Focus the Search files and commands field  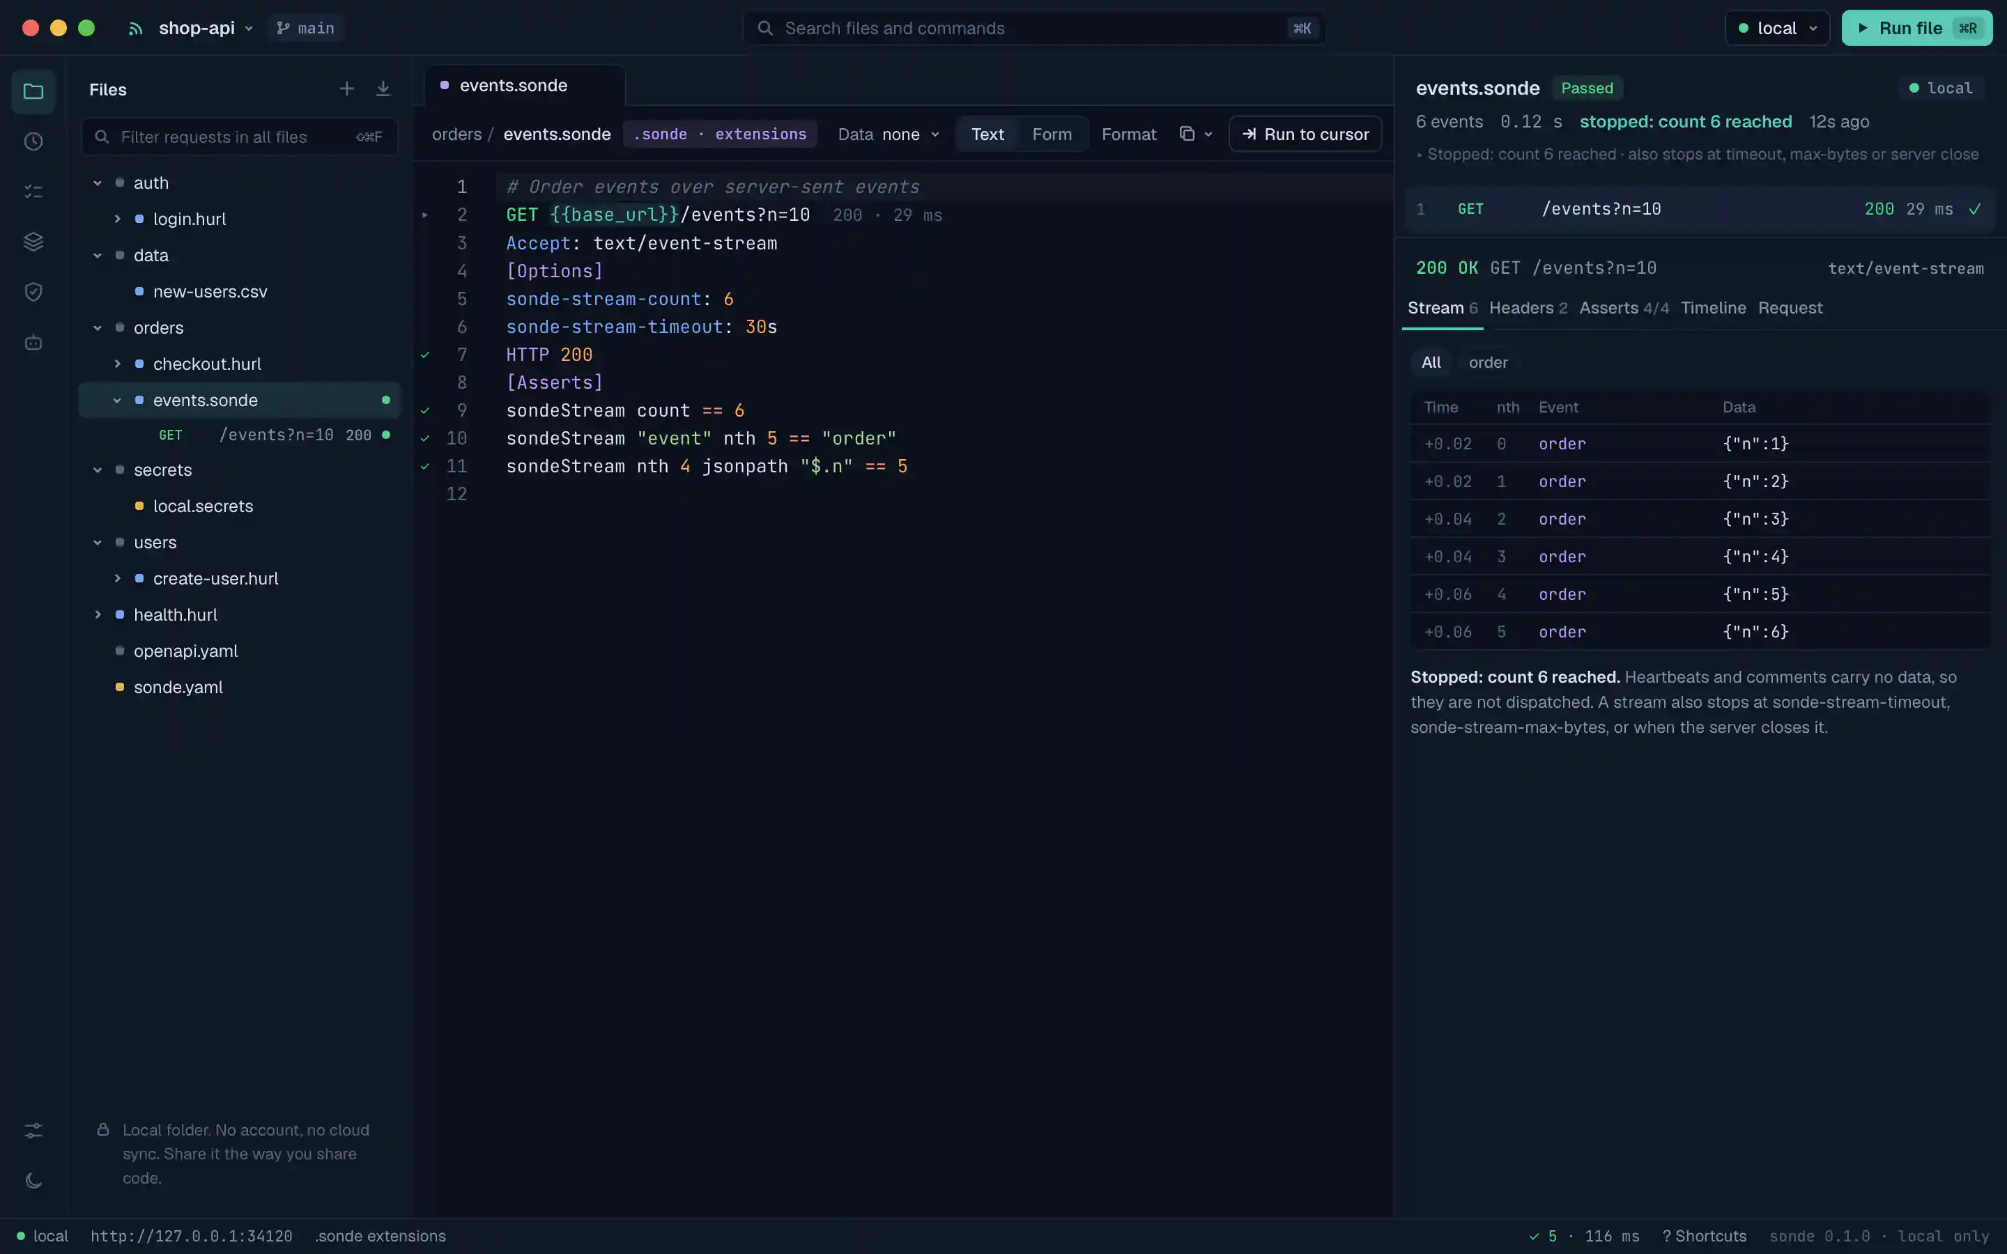[1033, 28]
